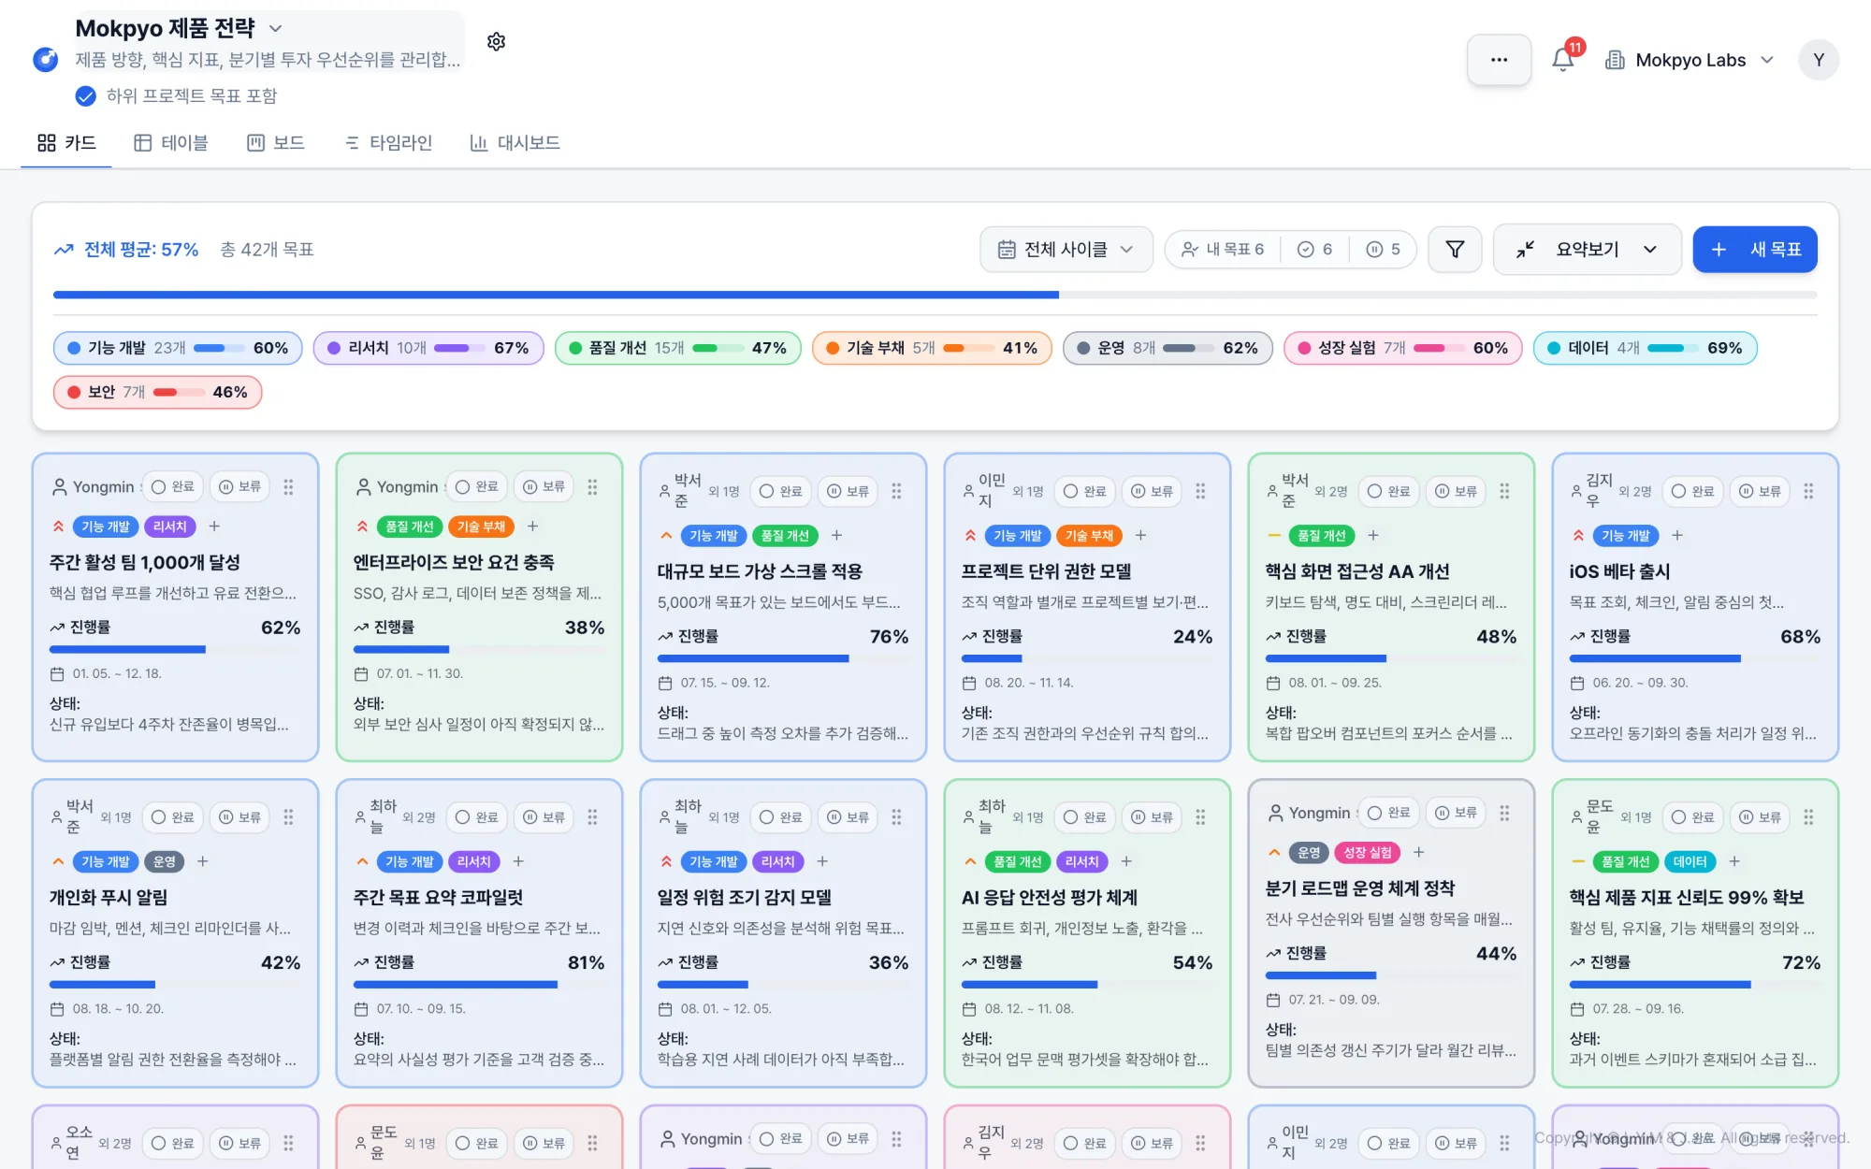Image resolution: width=1871 pixels, height=1169 pixels.
Task: Click the 새 목표 button
Action: click(x=1755, y=250)
